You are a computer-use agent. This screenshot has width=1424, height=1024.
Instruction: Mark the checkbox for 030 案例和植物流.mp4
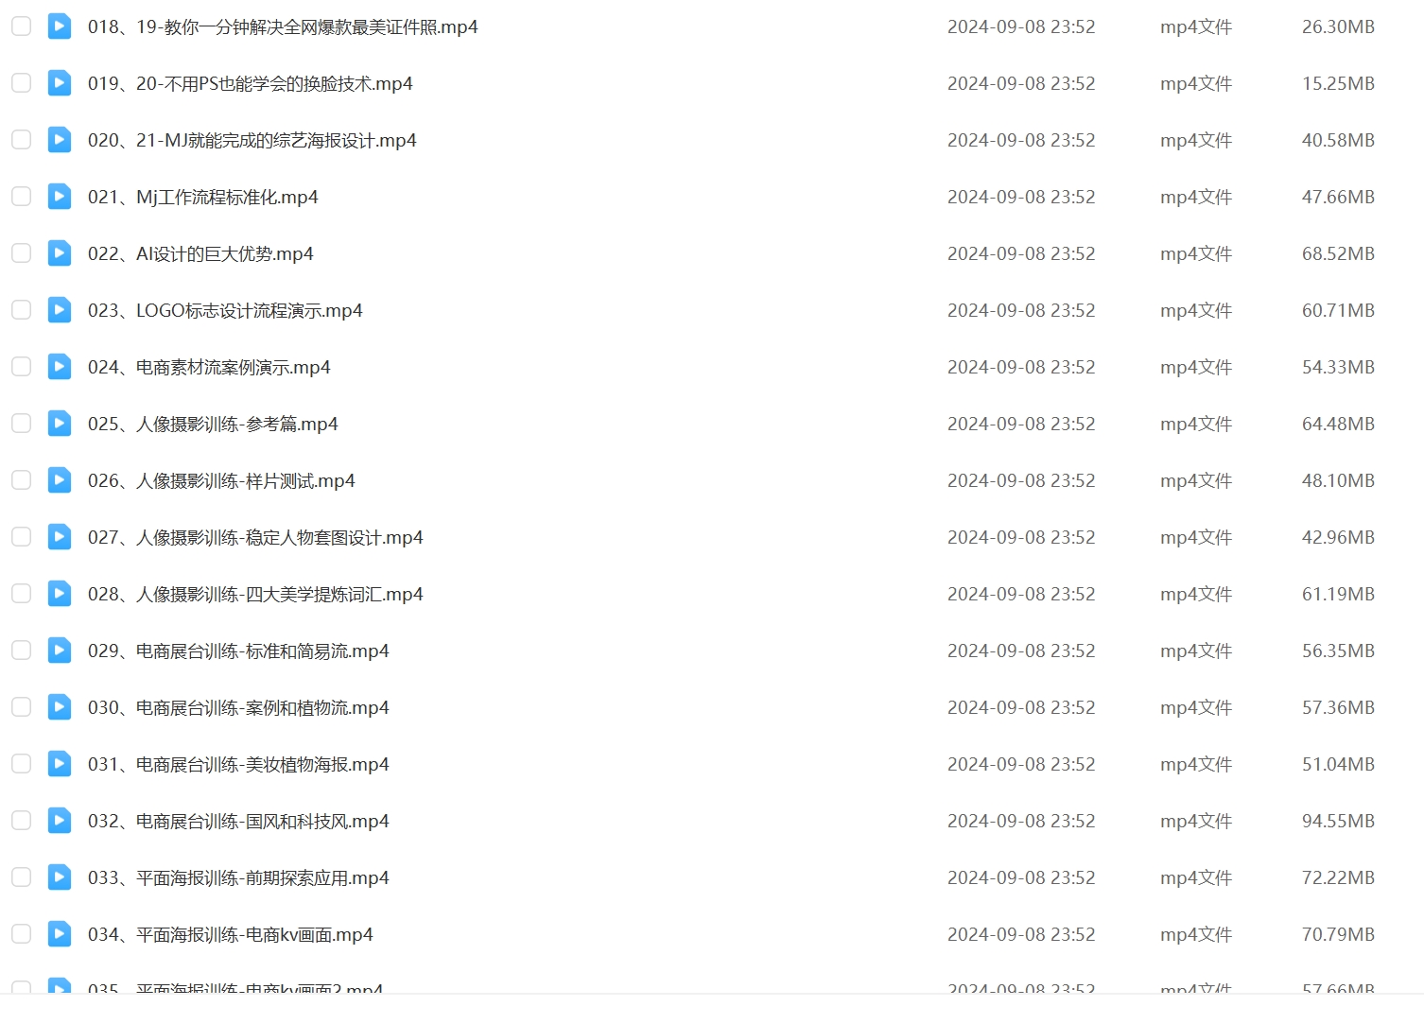(21, 707)
